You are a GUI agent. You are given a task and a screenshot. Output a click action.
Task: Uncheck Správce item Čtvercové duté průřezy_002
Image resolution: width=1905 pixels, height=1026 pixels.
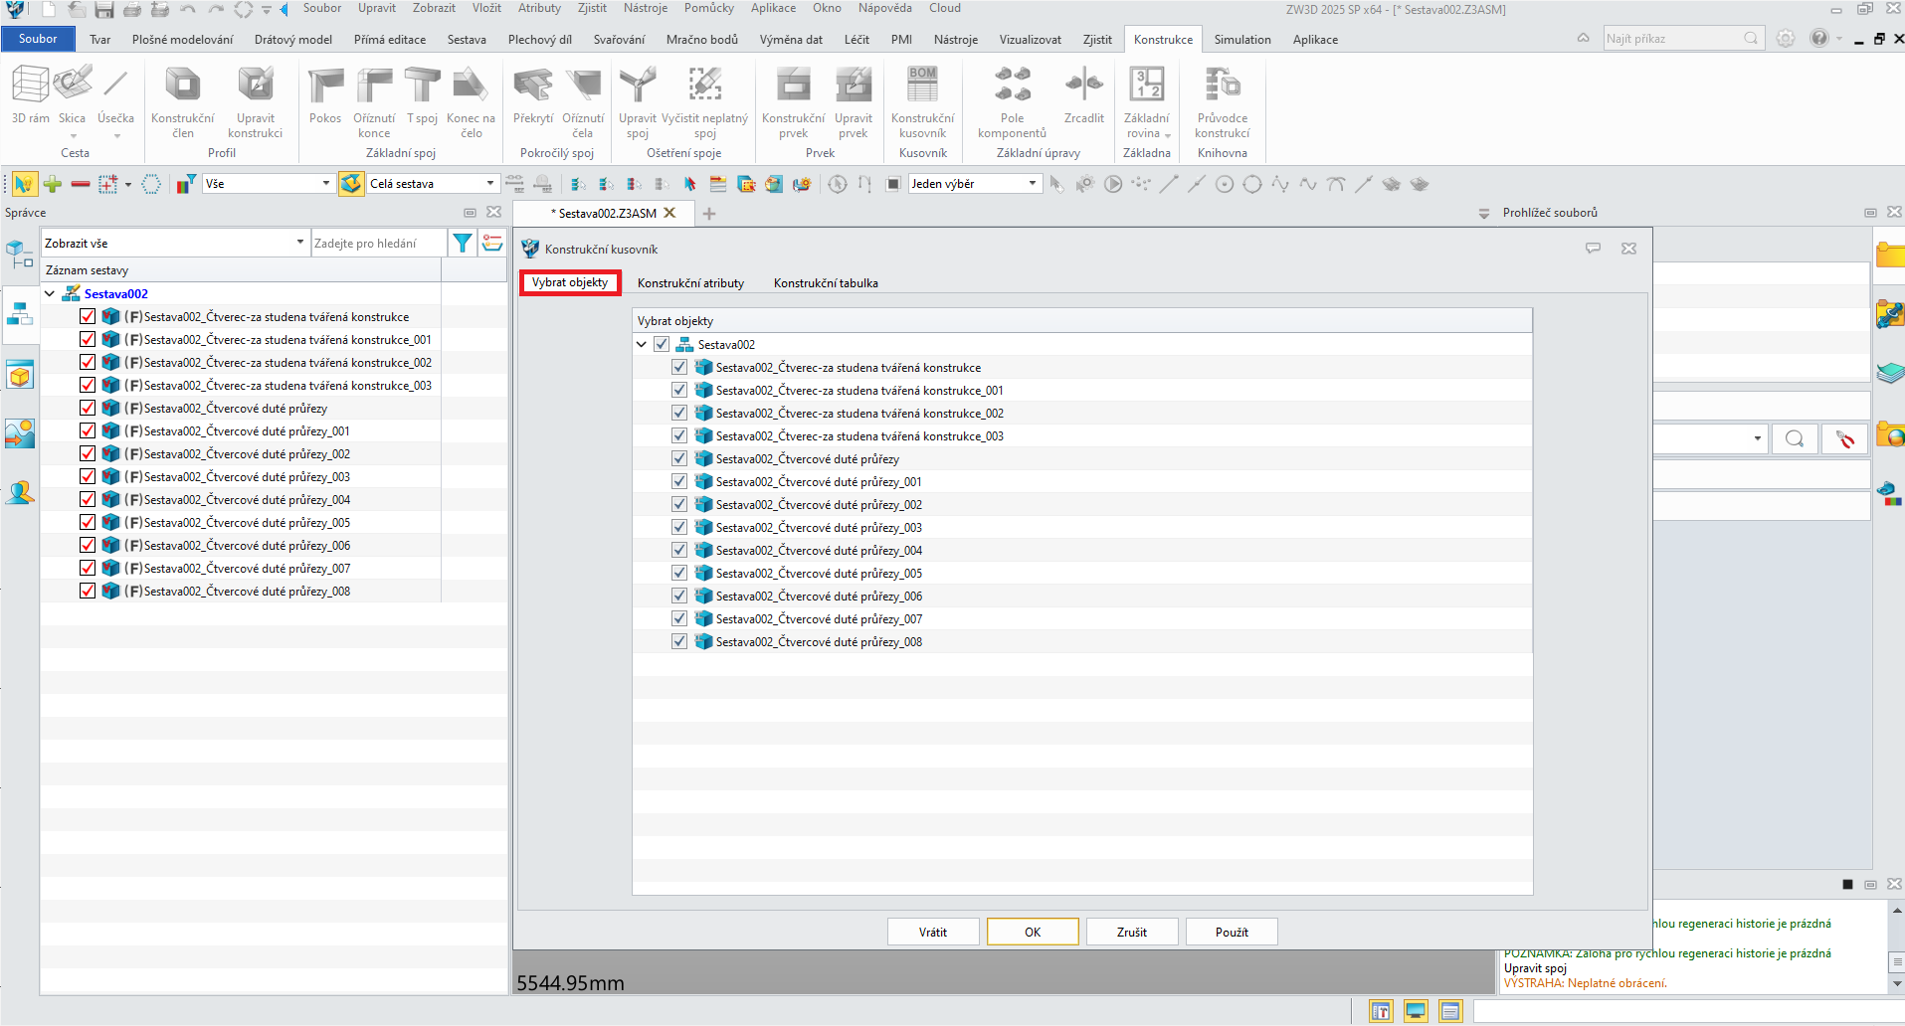tap(88, 453)
